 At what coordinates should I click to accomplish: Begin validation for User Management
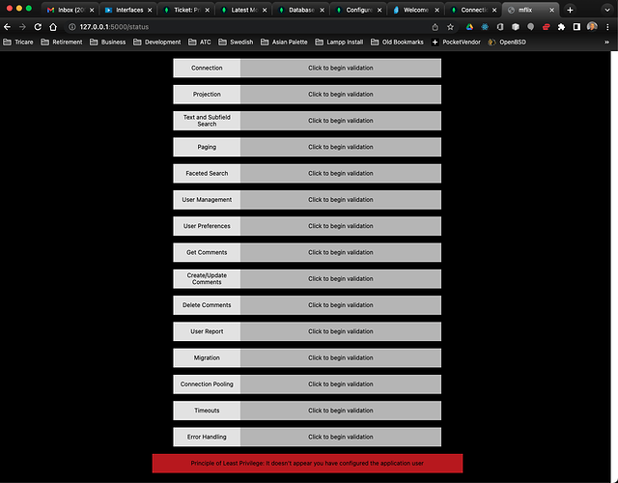pos(341,200)
